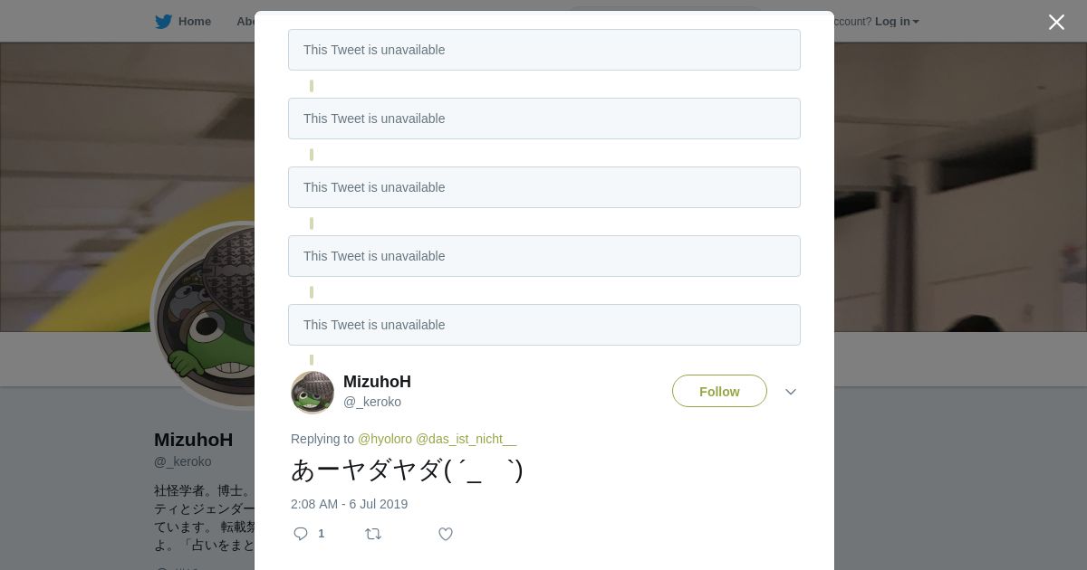Follow MizuhoH with the Follow button
The height and width of the screenshot is (570, 1087).
tap(719, 392)
